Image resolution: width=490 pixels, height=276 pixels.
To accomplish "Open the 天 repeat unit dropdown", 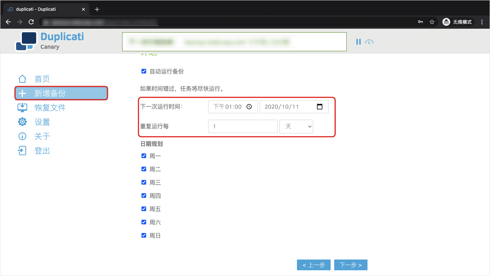I will pyautogui.click(x=296, y=127).
